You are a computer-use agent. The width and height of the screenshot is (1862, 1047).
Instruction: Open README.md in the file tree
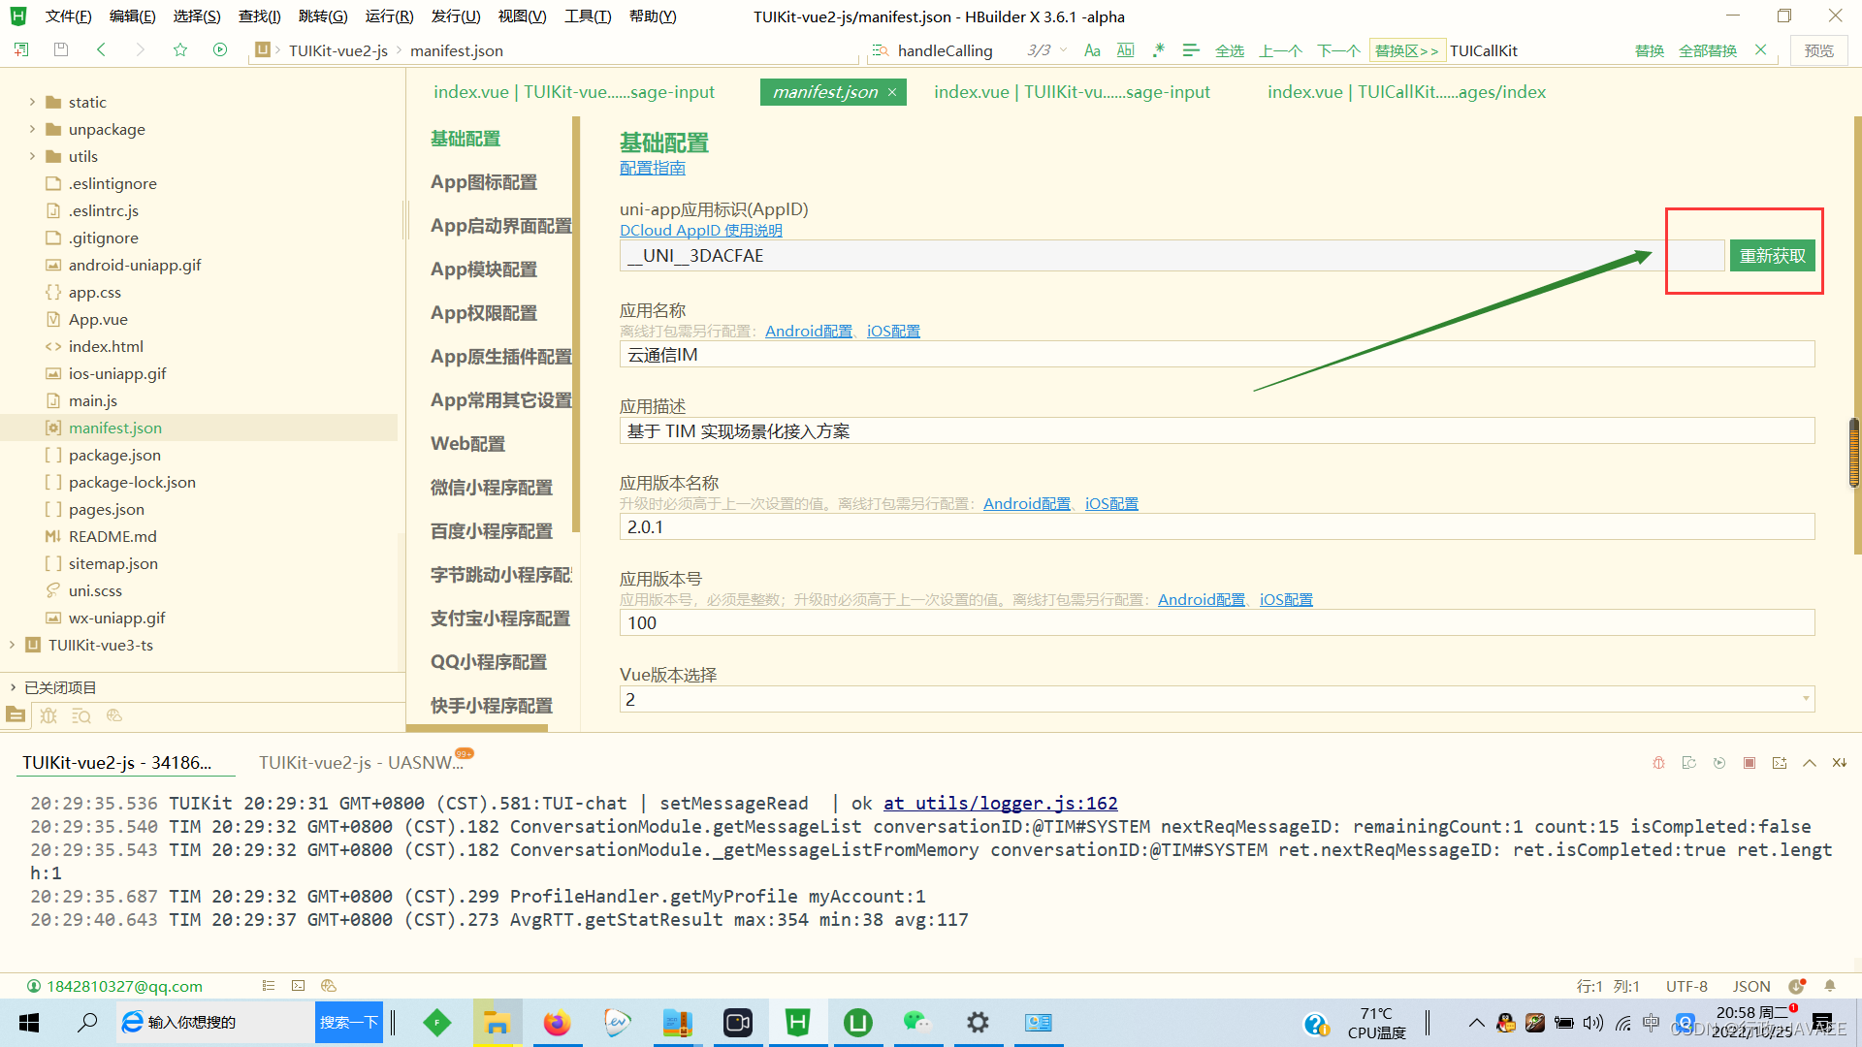click(112, 536)
